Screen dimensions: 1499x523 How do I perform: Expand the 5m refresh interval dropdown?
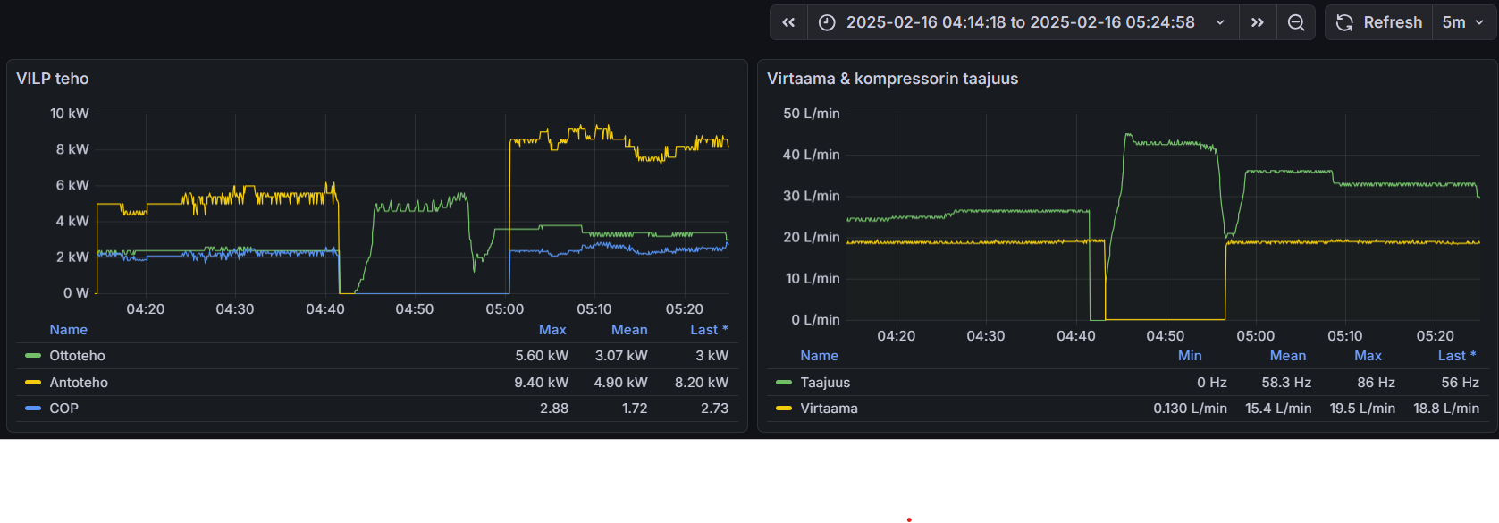tap(1463, 23)
